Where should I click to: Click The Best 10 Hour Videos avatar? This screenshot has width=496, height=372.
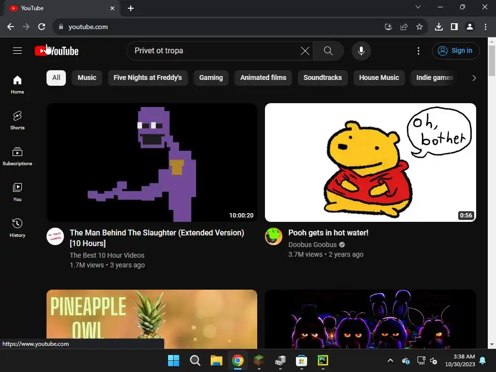pyautogui.click(x=55, y=236)
